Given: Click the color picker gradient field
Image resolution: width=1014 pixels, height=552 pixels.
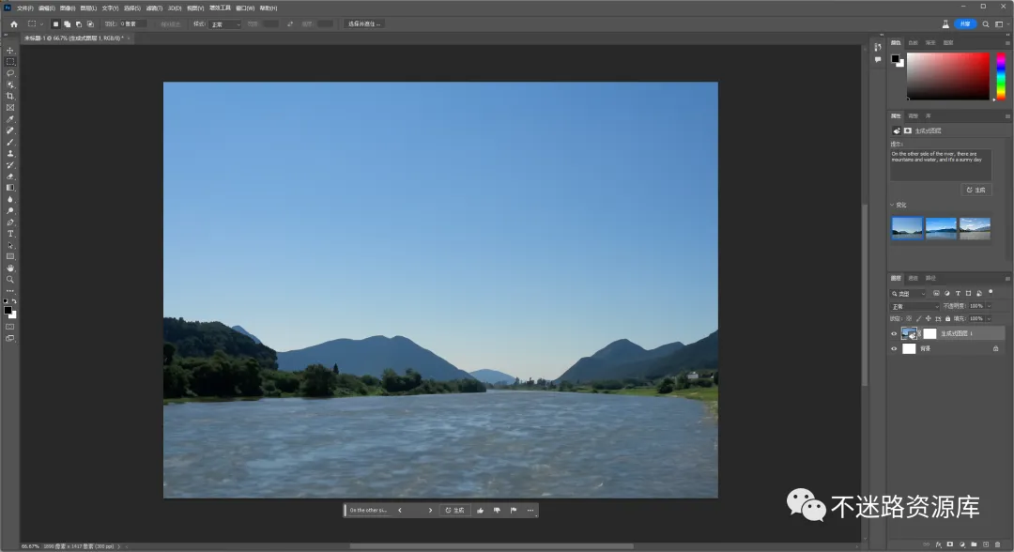Looking at the screenshot, I should (x=947, y=76).
